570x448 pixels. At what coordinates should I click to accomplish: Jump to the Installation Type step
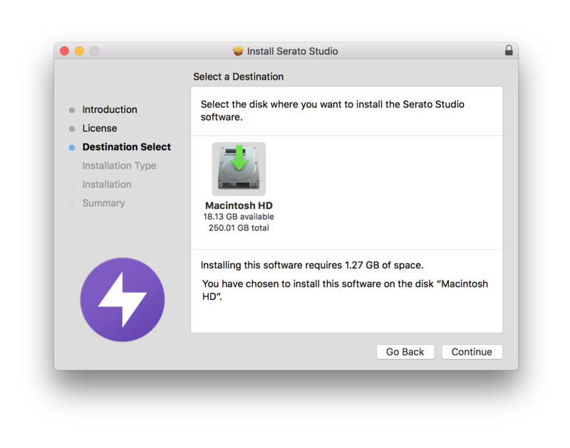pos(119,166)
